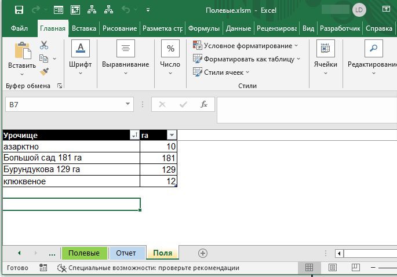Click the confirm checkmark in formula bar

[183, 104]
